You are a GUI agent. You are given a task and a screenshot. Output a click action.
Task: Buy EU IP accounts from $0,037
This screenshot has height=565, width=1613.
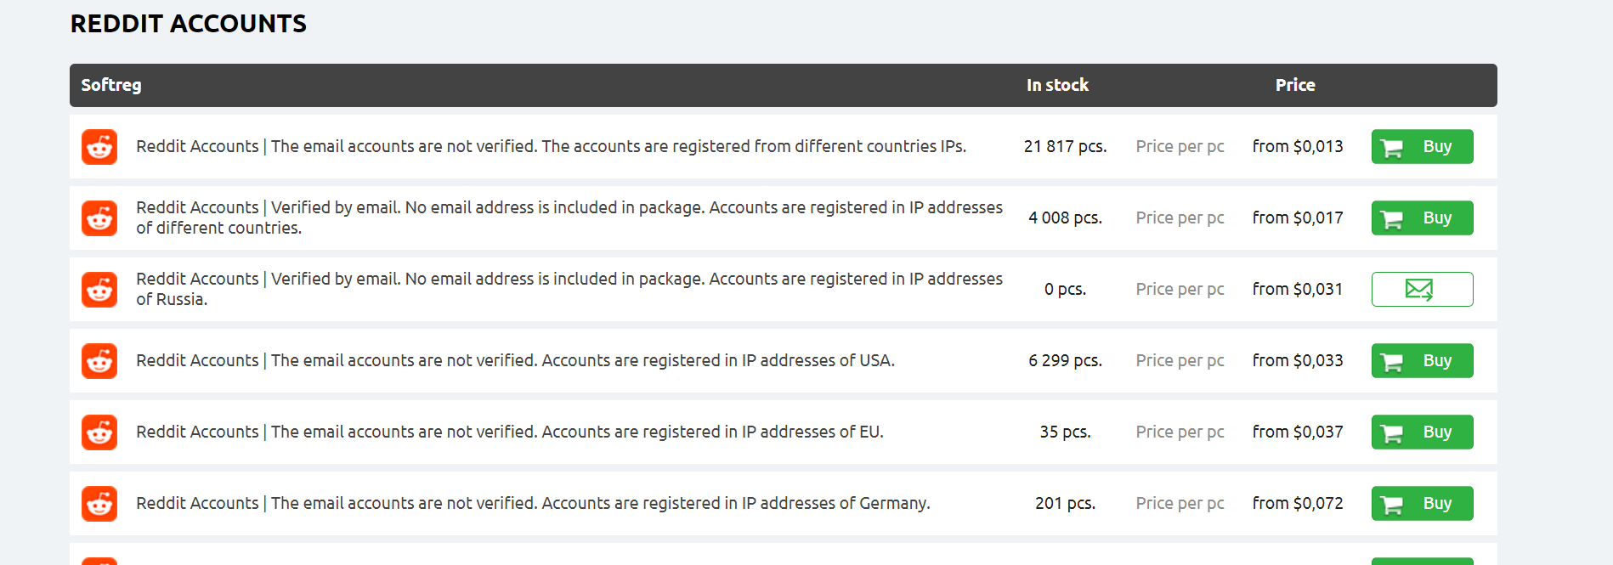click(1421, 432)
